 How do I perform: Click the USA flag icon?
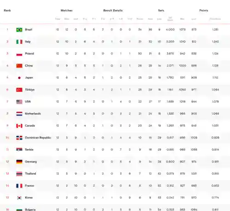[19, 102]
